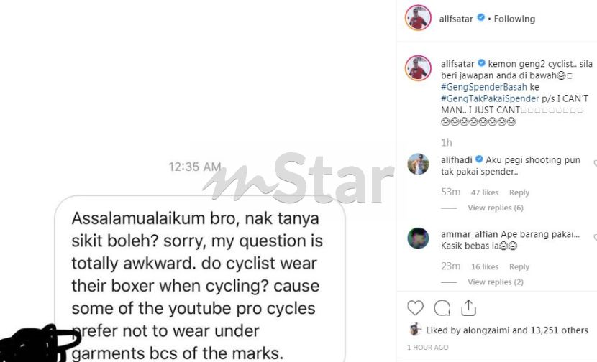
Task: Toggle the Following status next to alifsatar
Action: tap(514, 19)
